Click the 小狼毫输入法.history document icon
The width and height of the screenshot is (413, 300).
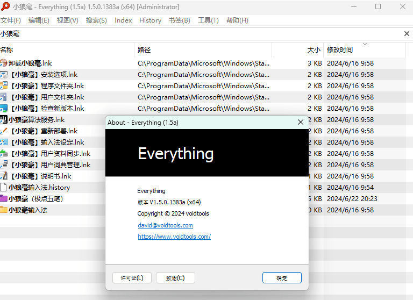(4, 188)
